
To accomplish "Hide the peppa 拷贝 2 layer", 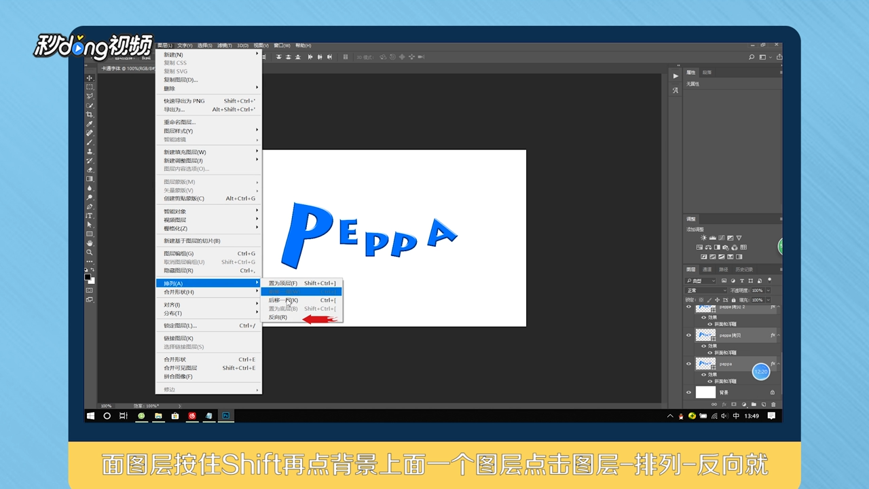I will click(688, 307).
